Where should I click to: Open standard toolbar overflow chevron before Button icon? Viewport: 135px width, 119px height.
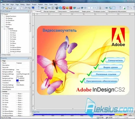[x=39, y=8]
